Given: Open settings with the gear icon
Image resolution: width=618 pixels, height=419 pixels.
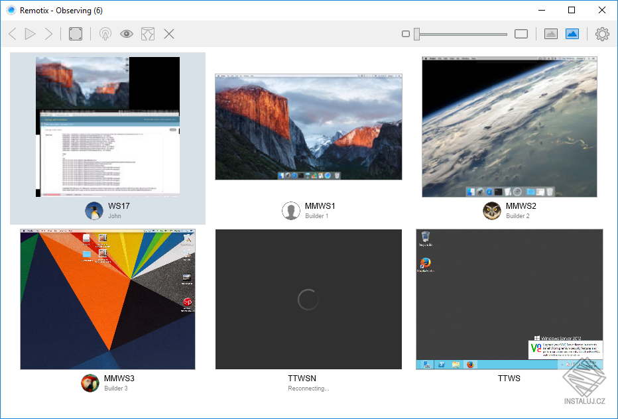Looking at the screenshot, I should pos(602,34).
